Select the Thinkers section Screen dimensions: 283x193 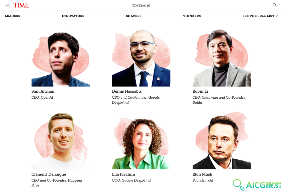point(192,16)
